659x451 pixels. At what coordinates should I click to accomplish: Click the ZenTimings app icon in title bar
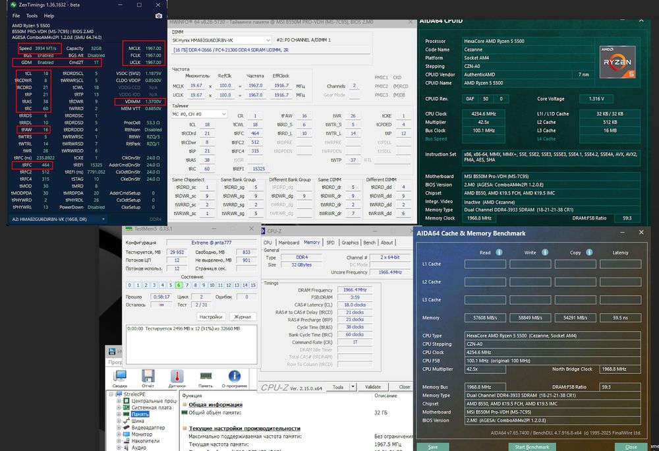tap(13, 5)
